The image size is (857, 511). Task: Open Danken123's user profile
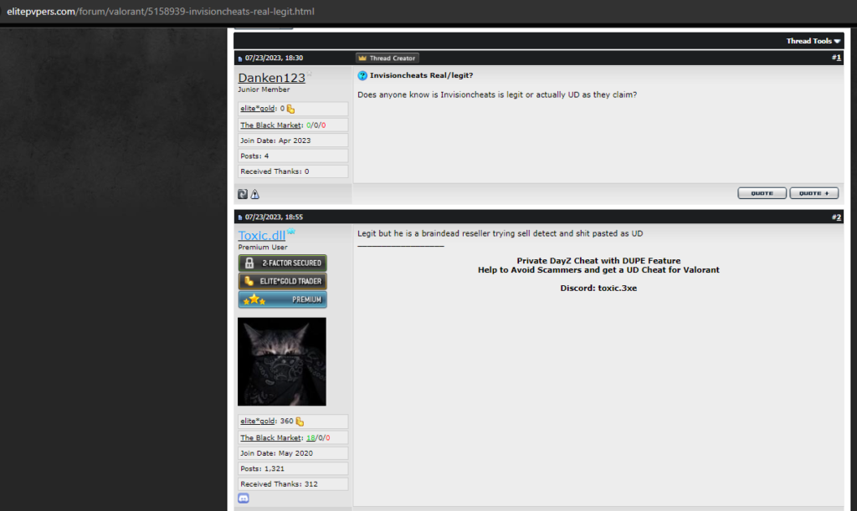click(271, 78)
